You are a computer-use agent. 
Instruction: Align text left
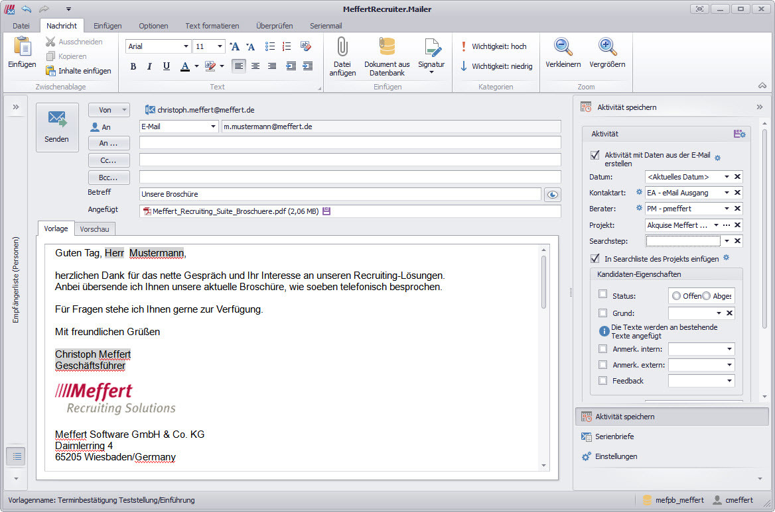pos(239,66)
